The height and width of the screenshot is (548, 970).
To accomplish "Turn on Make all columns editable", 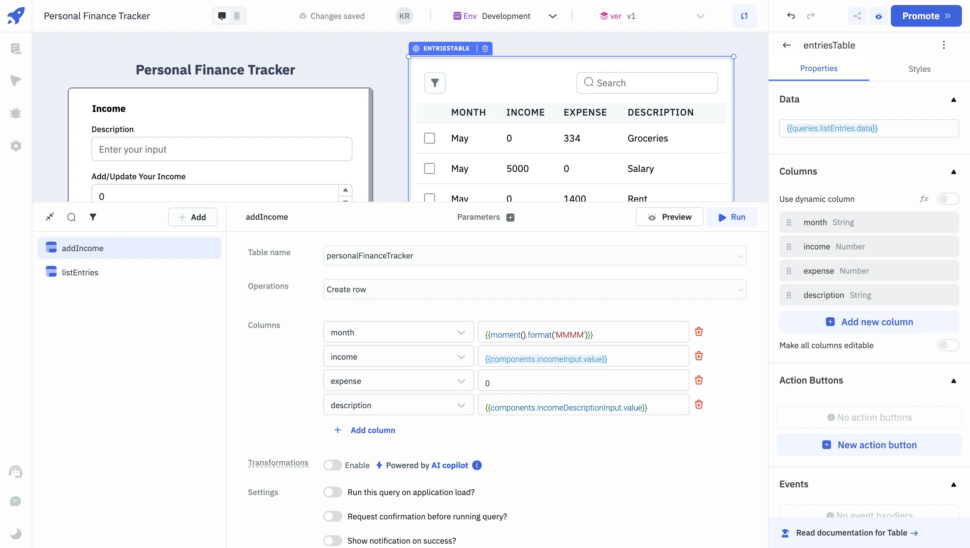I will (947, 345).
